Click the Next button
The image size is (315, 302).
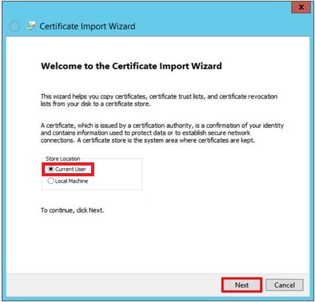[242, 285]
